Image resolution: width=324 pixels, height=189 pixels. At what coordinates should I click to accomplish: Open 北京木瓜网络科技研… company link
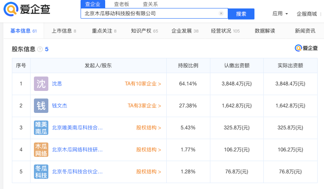77,150
